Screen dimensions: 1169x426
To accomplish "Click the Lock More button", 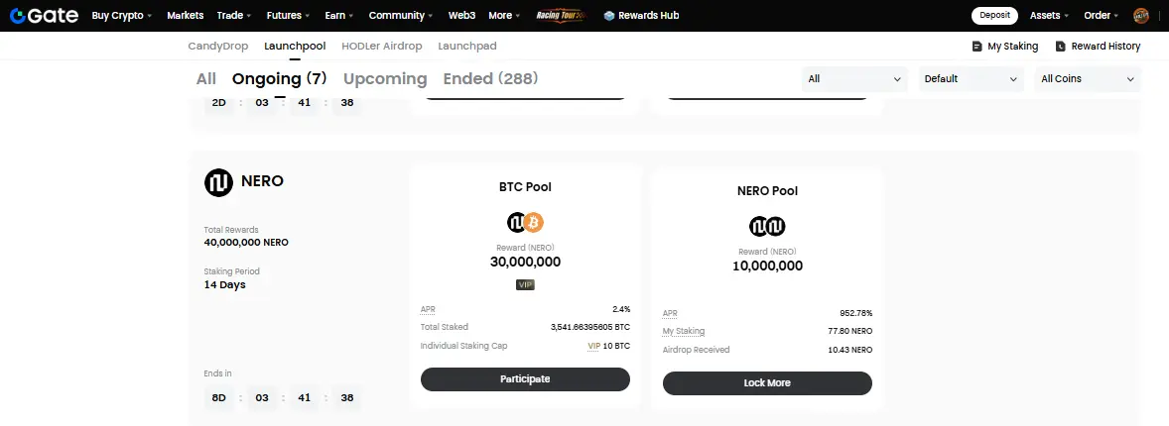I will (767, 382).
